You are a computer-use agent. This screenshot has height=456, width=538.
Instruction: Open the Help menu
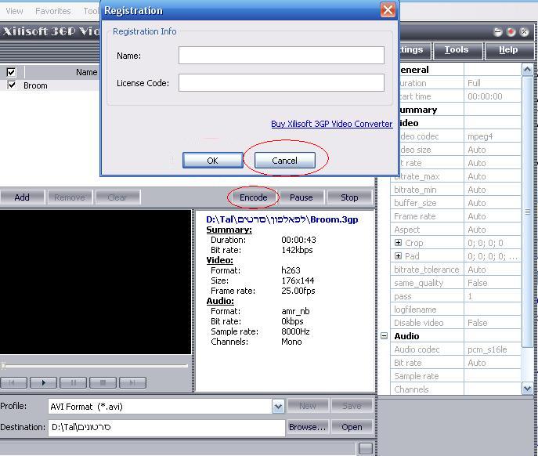pos(508,50)
